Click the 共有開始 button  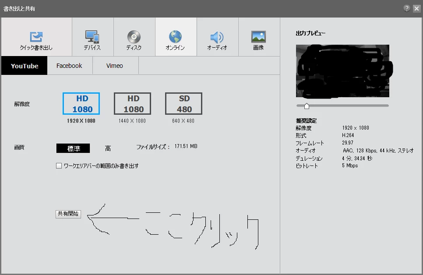(x=68, y=214)
